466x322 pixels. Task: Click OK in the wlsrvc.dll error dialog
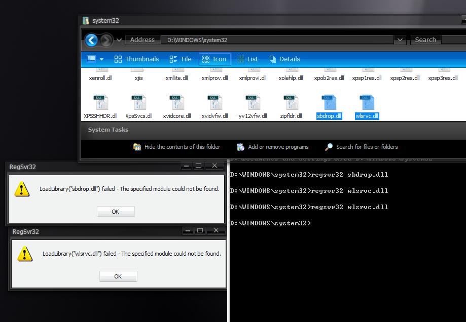(118, 276)
